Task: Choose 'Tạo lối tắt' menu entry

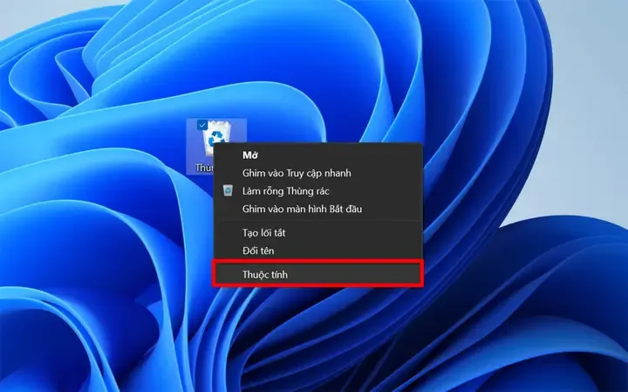Action: (x=264, y=232)
